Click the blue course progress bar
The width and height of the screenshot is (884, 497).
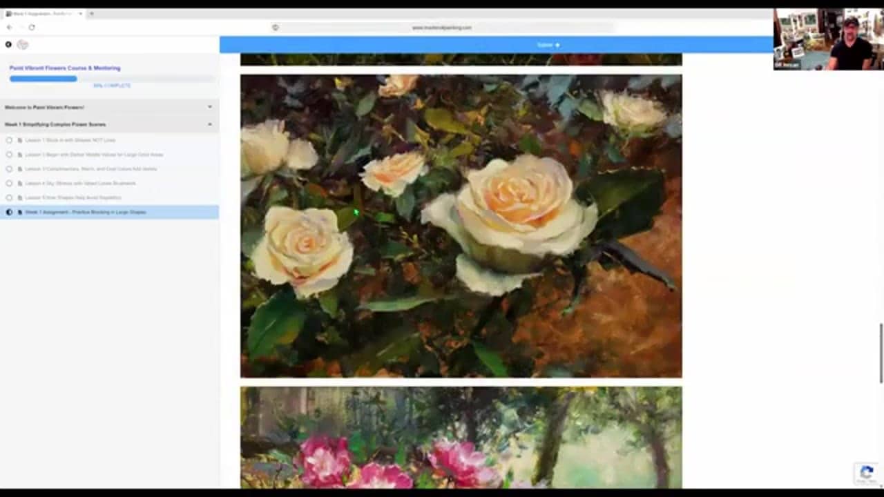pyautogui.click(x=43, y=79)
